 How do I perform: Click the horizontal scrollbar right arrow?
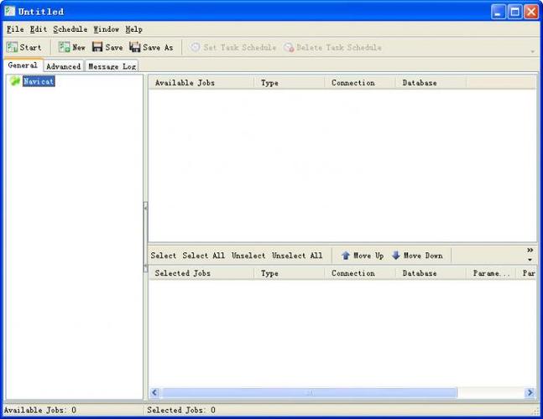coord(530,392)
